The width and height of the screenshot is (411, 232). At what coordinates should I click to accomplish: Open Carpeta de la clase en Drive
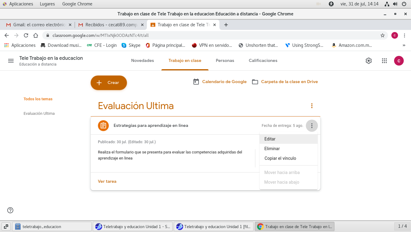289,82
